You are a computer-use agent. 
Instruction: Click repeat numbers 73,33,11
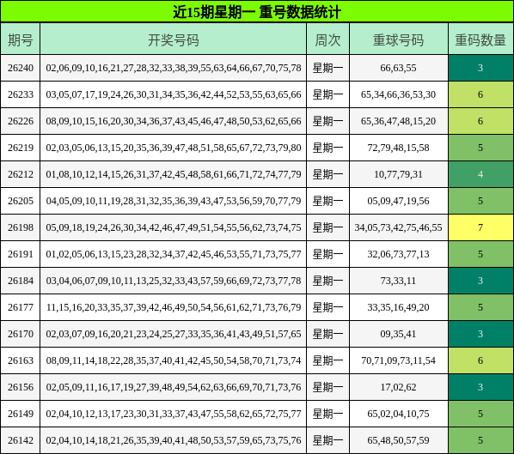[x=398, y=281]
